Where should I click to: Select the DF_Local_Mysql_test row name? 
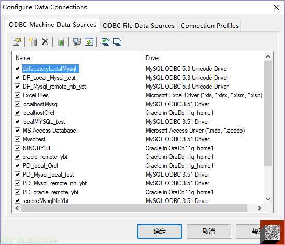(x=49, y=78)
